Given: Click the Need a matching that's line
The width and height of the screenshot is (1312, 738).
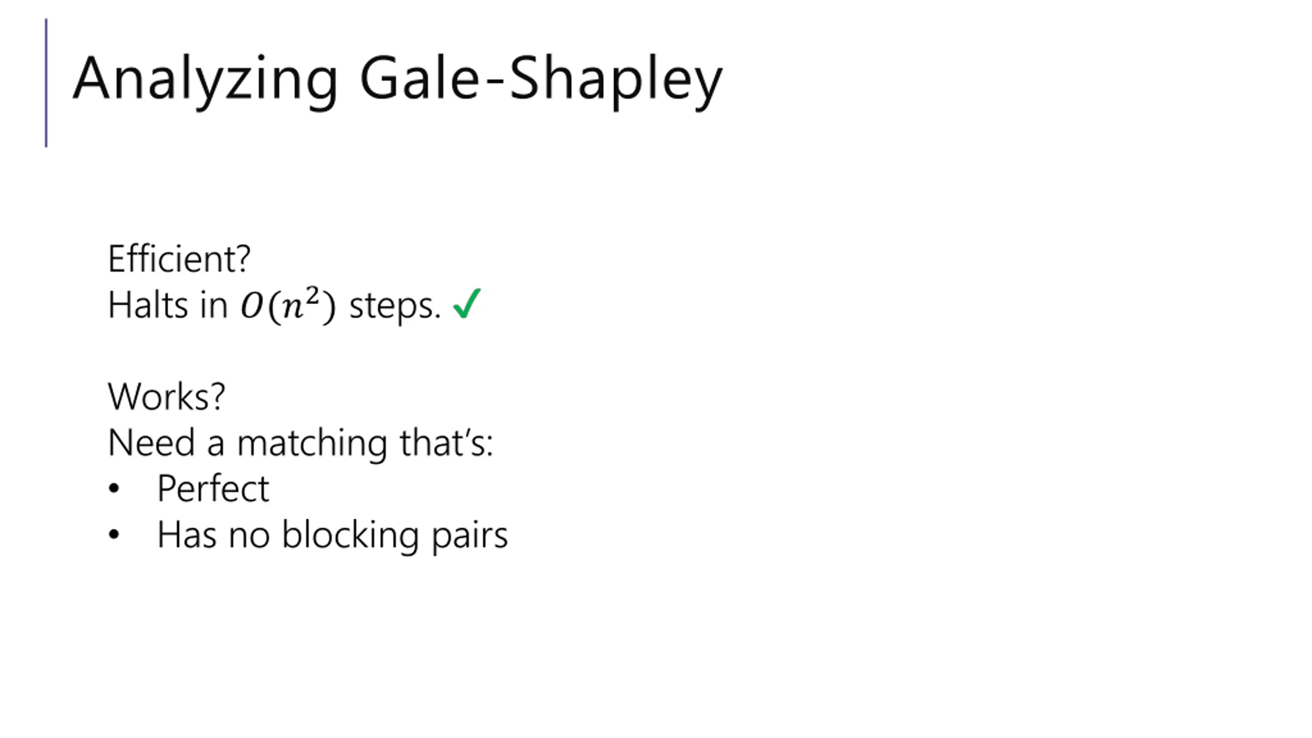Looking at the screenshot, I should click(x=301, y=443).
